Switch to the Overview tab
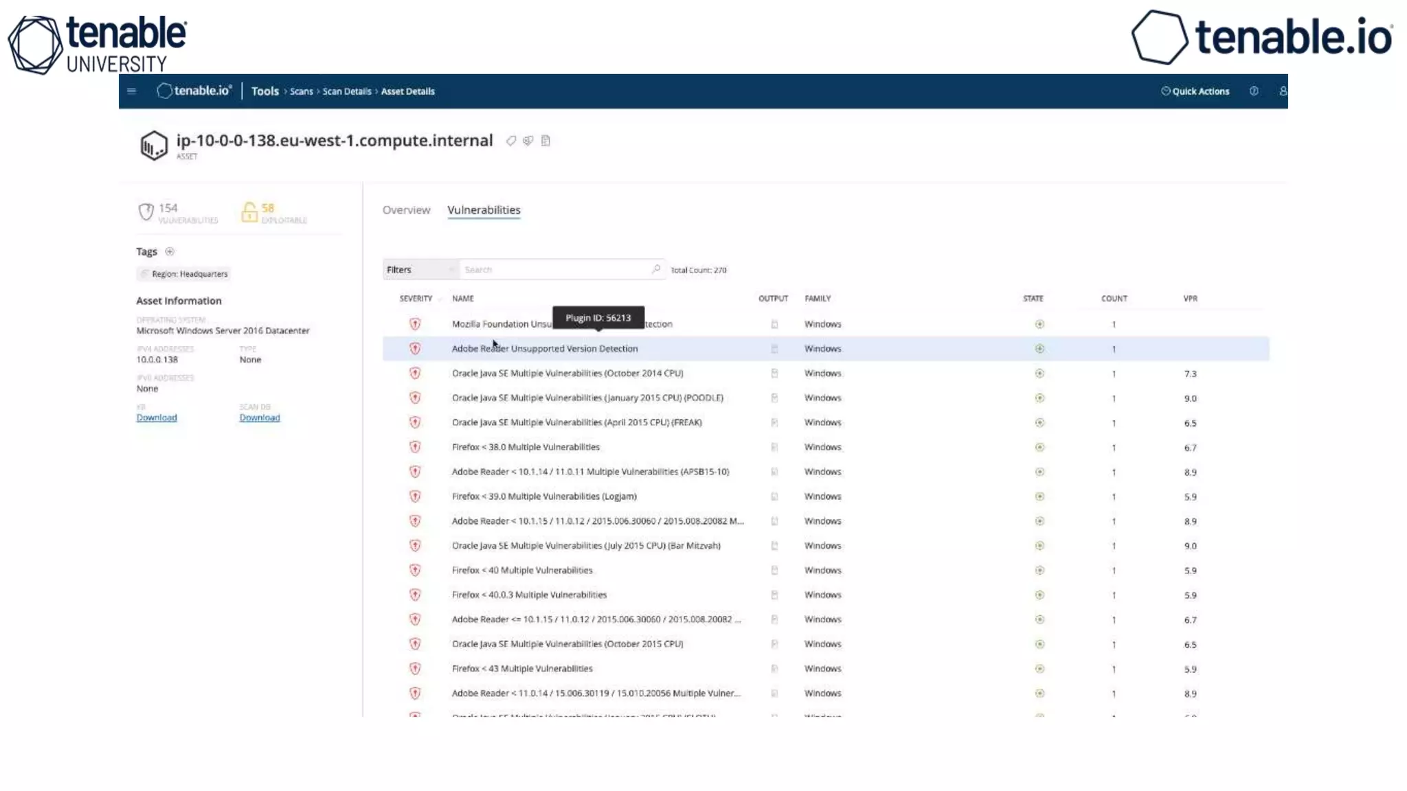This screenshot has height=791, width=1407. tap(406, 210)
